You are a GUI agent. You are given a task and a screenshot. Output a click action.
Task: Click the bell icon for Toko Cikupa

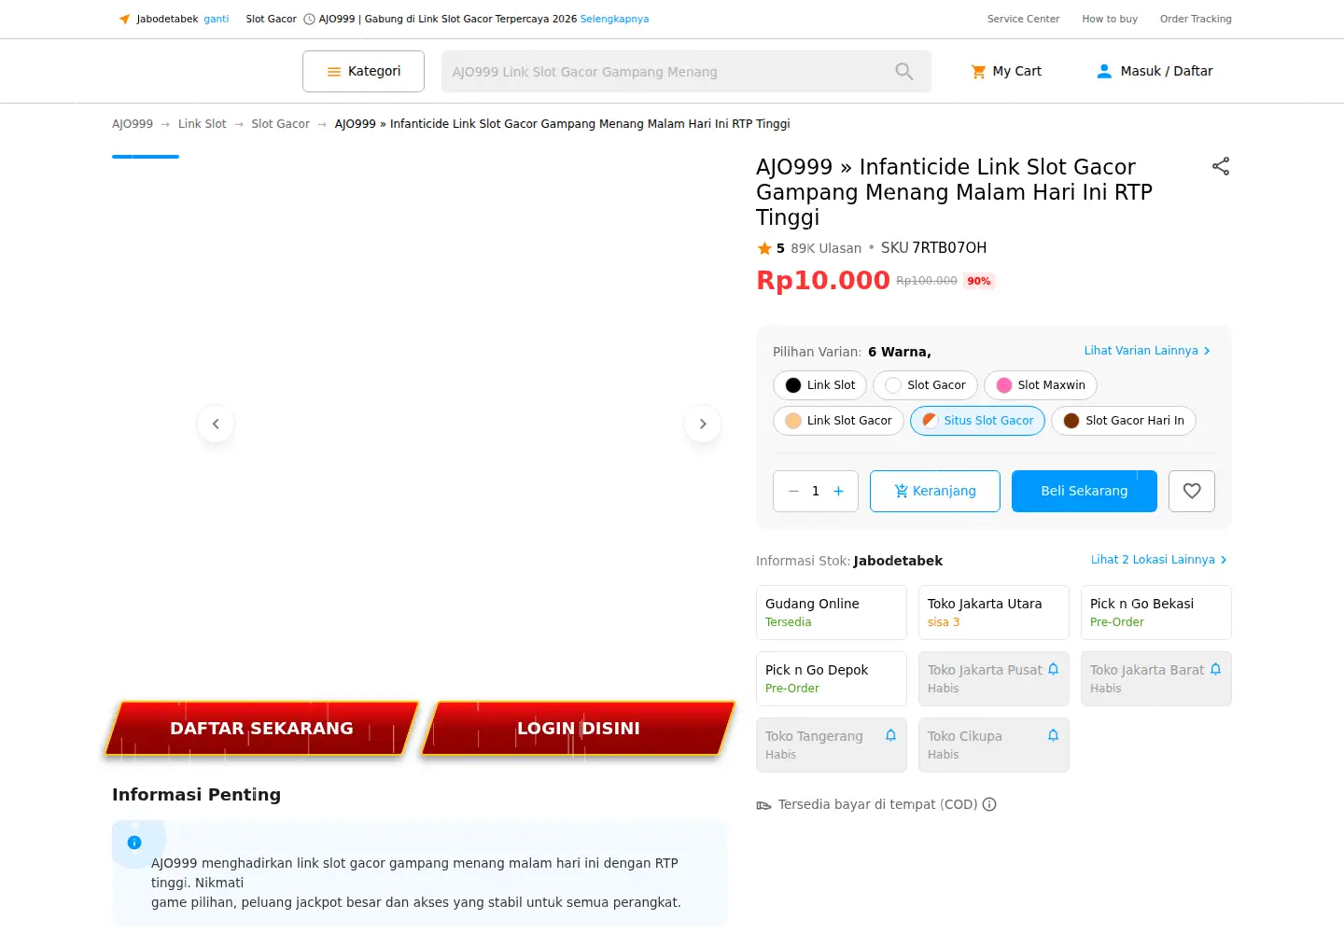tap(1053, 735)
